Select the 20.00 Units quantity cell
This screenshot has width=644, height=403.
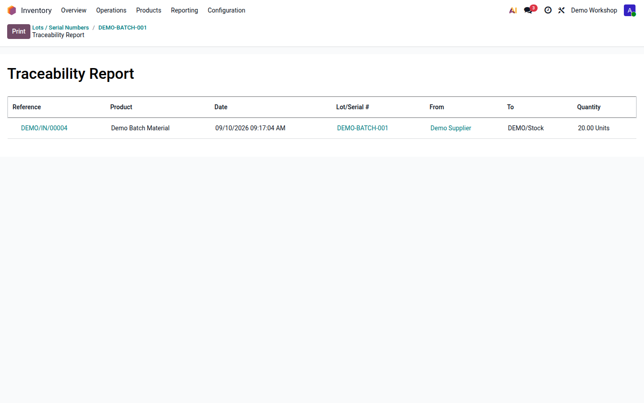[x=594, y=128]
